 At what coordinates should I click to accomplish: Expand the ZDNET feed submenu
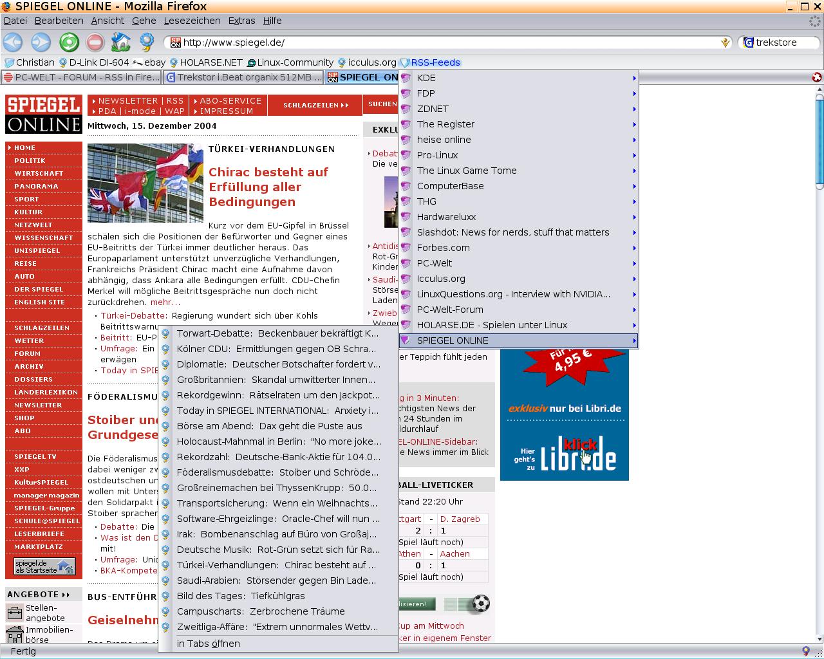(634, 109)
